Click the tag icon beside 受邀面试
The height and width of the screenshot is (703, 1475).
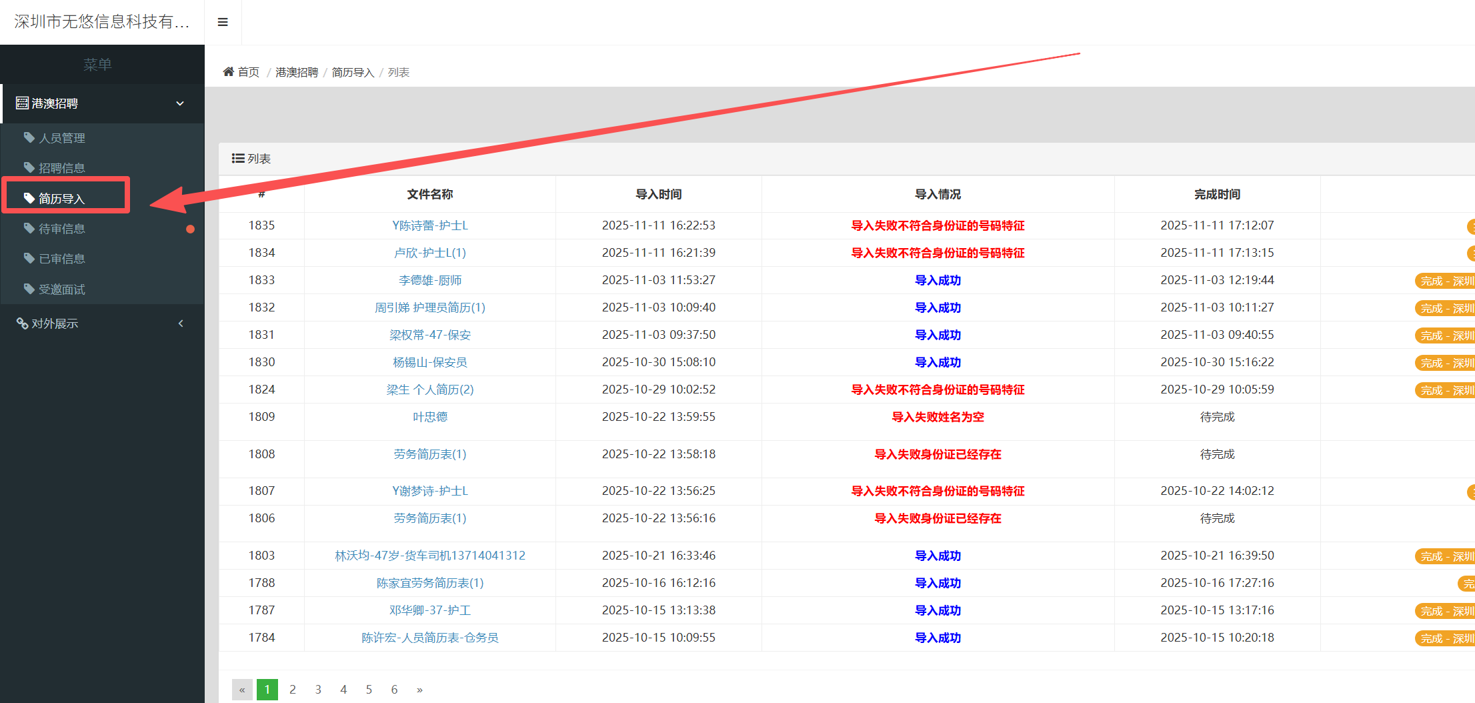[29, 289]
